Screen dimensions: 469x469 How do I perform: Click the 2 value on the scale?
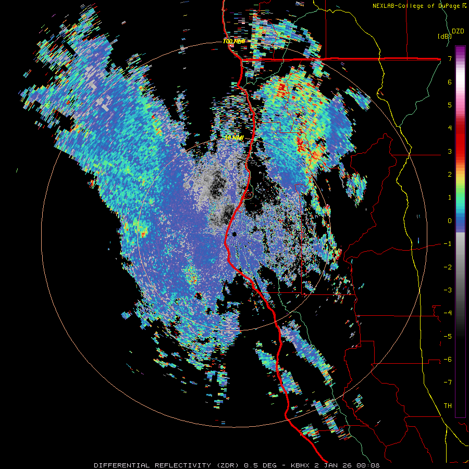450,175
